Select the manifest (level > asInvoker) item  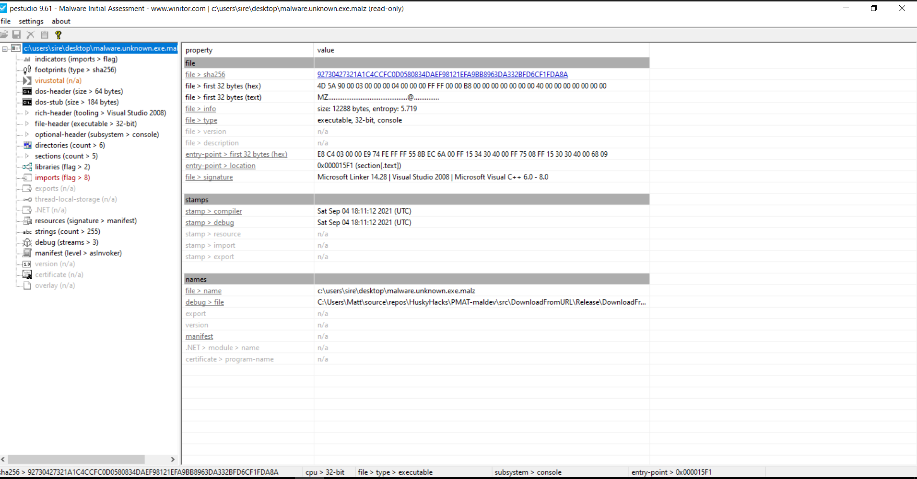pos(78,253)
